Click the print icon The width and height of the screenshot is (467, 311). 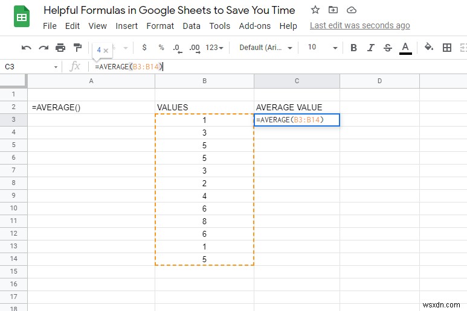coord(60,48)
